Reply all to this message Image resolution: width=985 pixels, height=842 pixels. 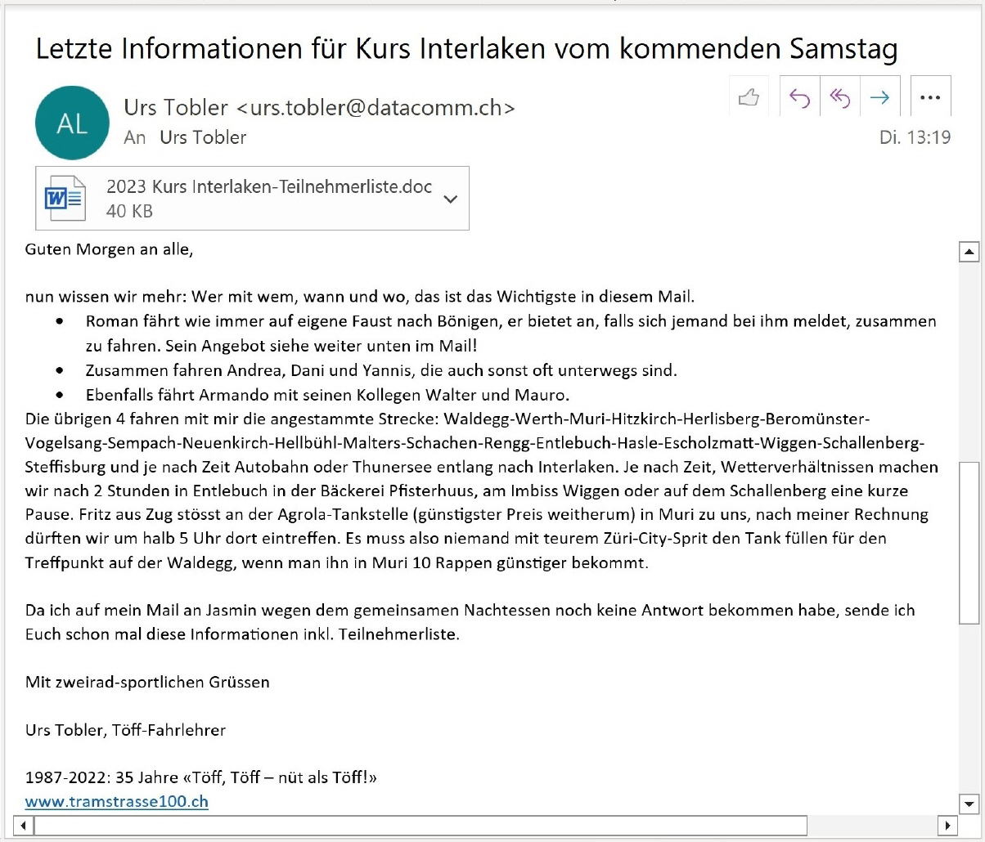coord(839,98)
